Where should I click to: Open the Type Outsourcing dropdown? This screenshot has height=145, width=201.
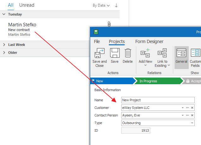coord(192,123)
